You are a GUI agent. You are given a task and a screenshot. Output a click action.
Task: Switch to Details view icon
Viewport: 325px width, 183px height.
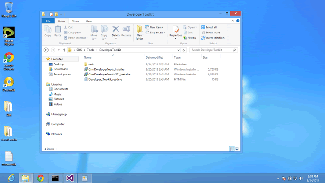(232, 149)
